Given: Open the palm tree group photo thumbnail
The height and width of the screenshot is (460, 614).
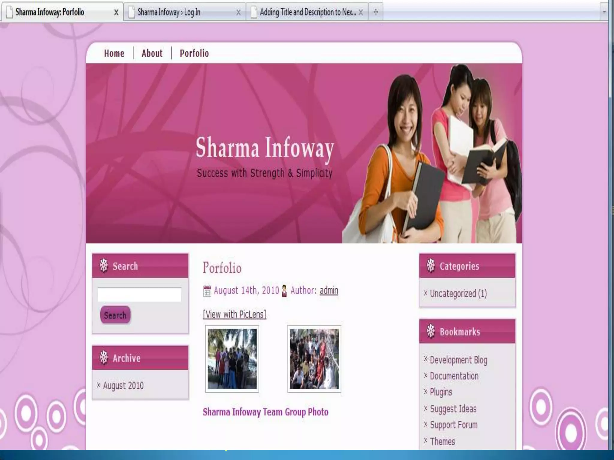Looking at the screenshot, I should [x=232, y=359].
